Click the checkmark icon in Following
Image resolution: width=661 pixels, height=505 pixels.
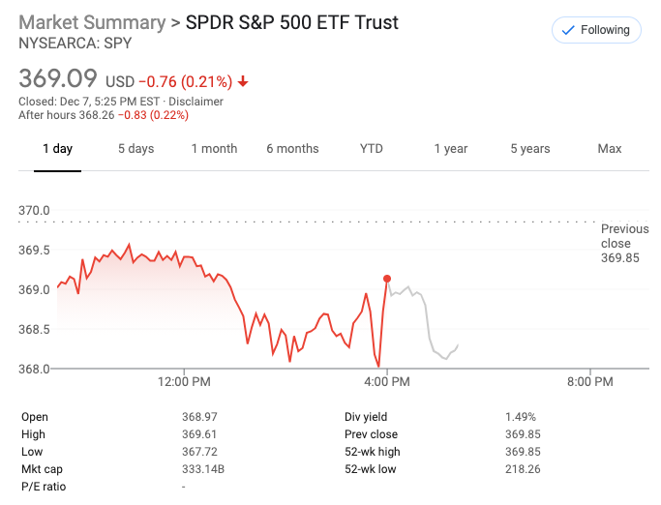[568, 30]
